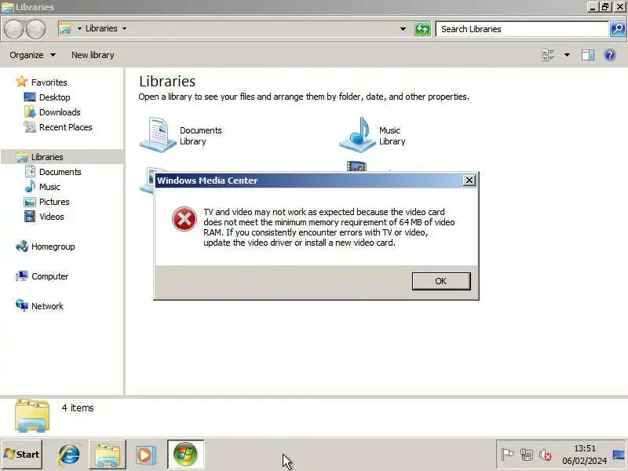Open Music in the navigation pane

coord(42,187)
